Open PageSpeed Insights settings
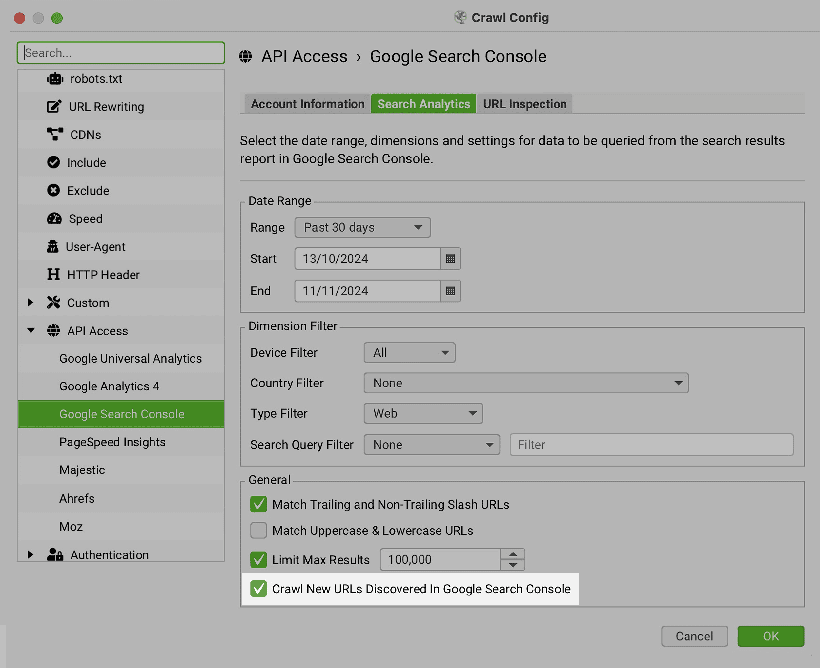 click(121, 442)
